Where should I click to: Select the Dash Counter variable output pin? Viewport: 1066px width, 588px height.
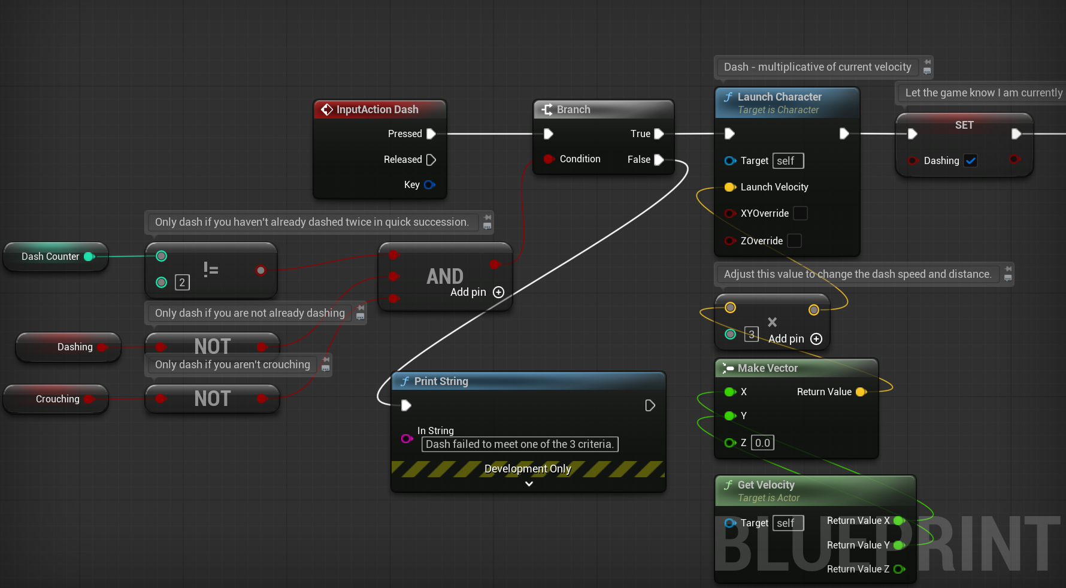coord(89,256)
